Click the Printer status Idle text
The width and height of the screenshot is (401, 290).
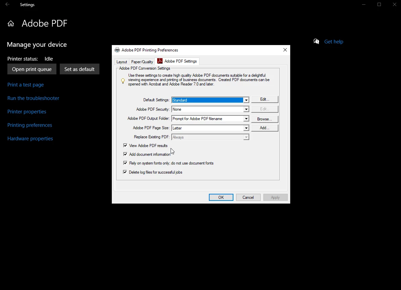[49, 59]
